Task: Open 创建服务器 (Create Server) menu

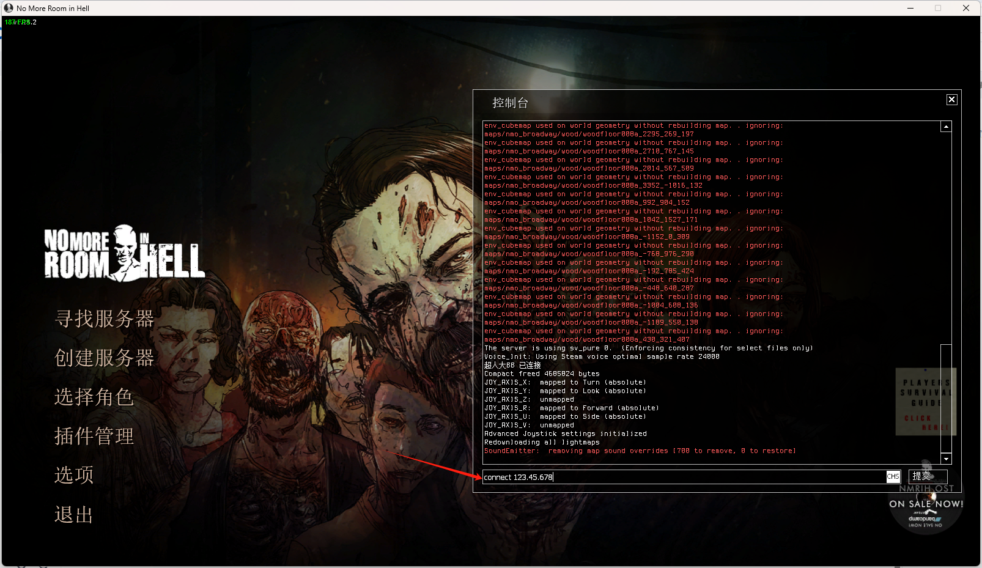Action: coord(105,358)
